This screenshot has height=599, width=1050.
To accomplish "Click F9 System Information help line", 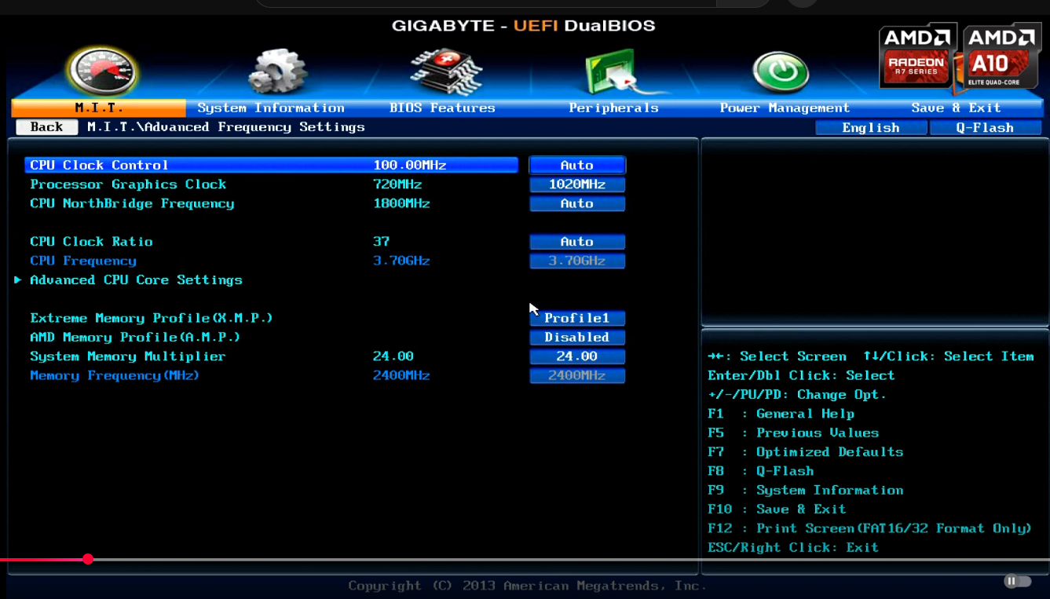I will pos(806,490).
